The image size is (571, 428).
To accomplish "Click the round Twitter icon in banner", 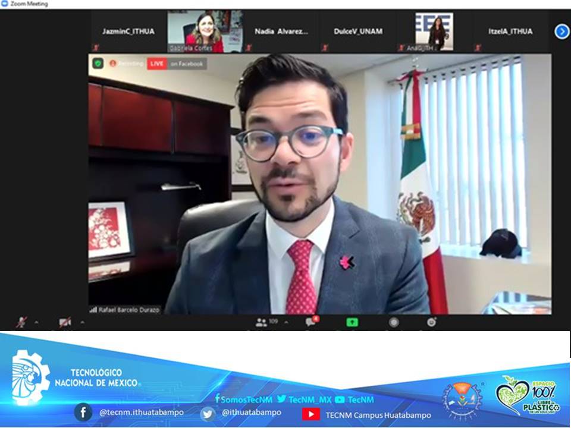I will pos(208,414).
